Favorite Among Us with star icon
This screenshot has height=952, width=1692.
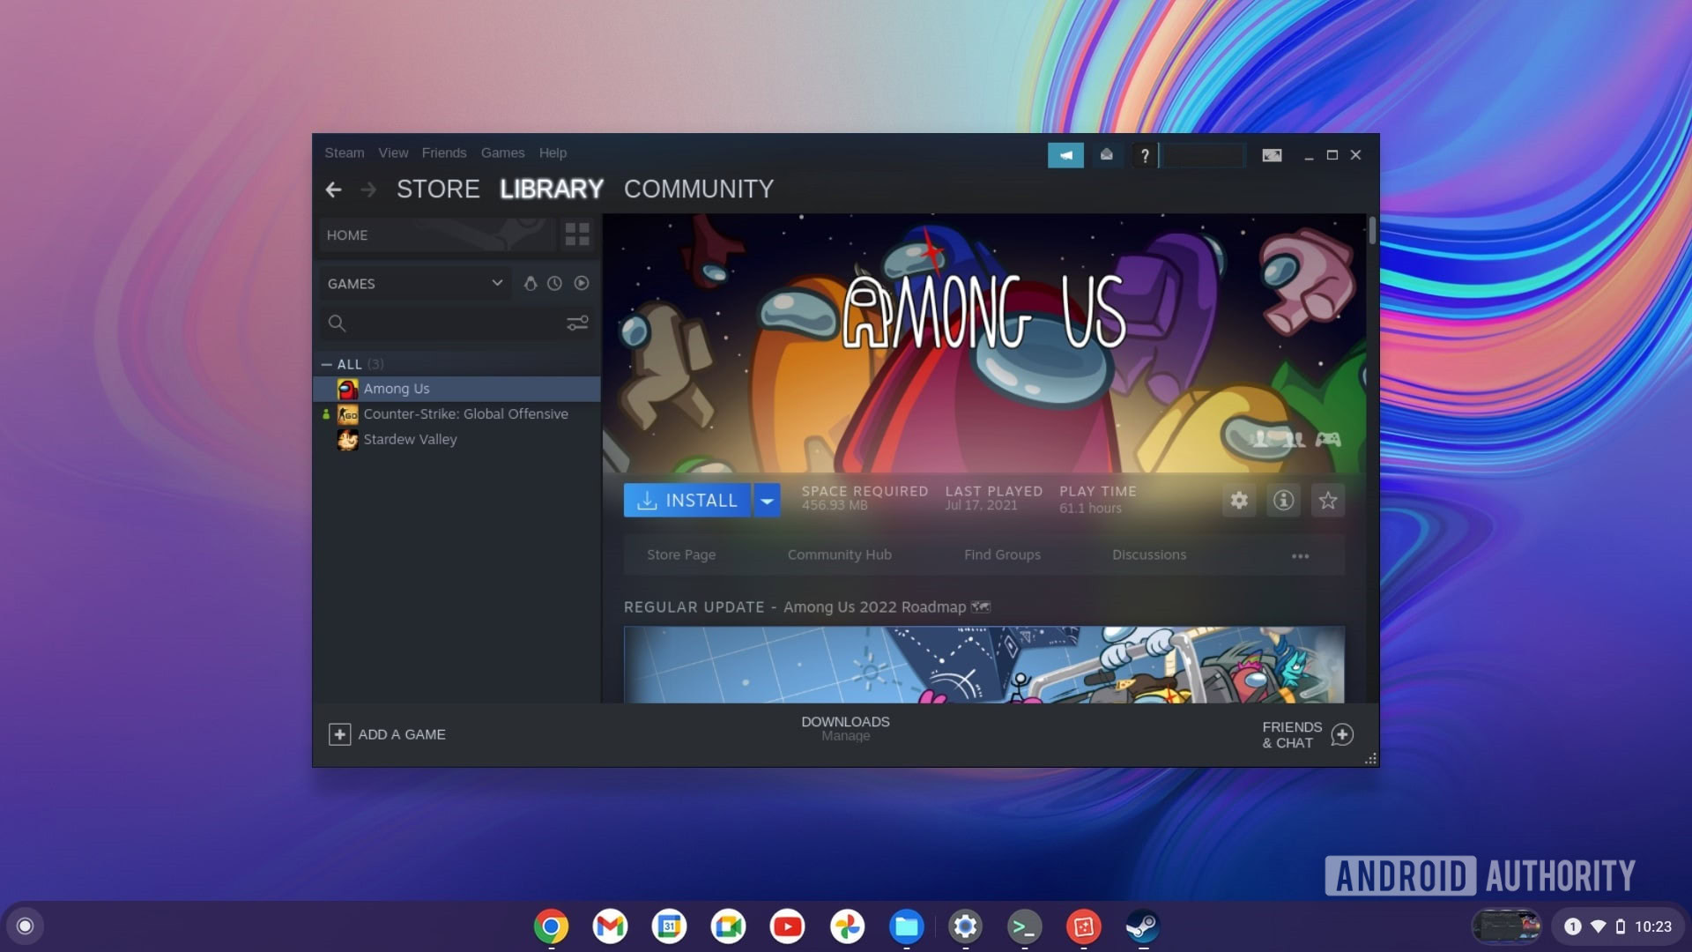(x=1328, y=501)
